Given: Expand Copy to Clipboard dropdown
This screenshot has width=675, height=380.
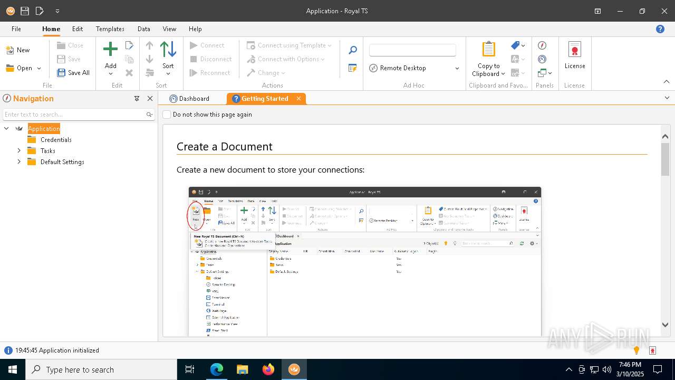Looking at the screenshot, I should pyautogui.click(x=503, y=74).
